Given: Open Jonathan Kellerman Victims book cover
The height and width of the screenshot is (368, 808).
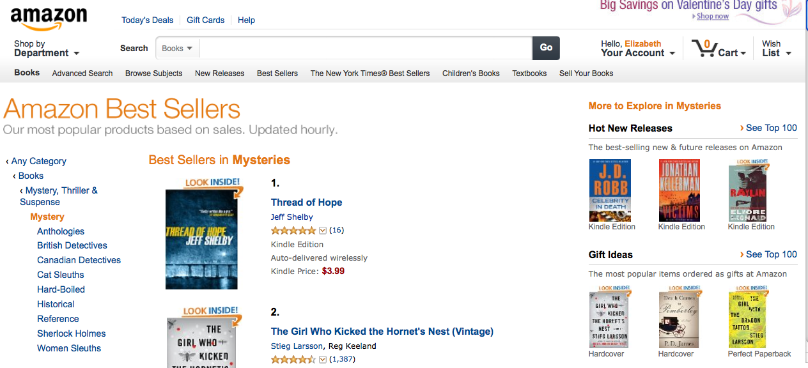Looking at the screenshot, I should click(679, 190).
